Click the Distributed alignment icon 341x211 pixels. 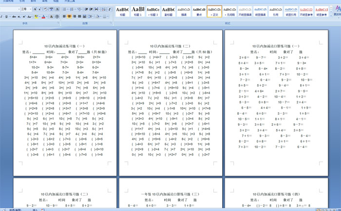84,17
